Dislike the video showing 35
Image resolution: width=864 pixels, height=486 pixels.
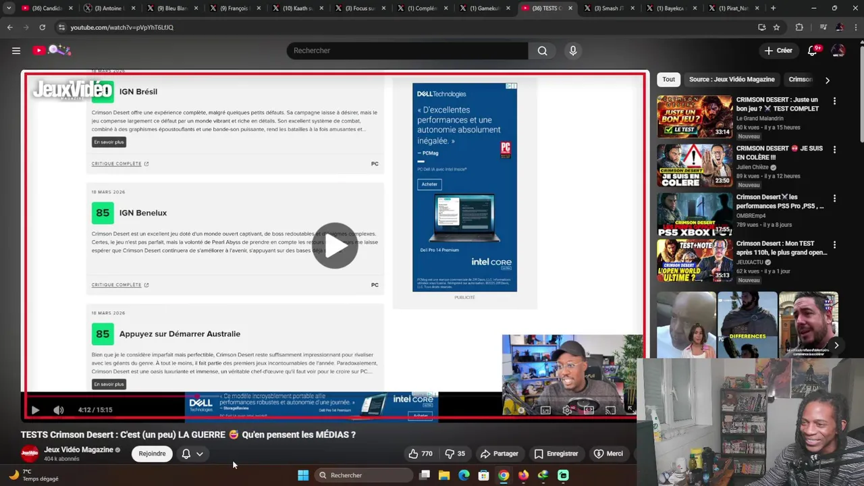click(455, 454)
